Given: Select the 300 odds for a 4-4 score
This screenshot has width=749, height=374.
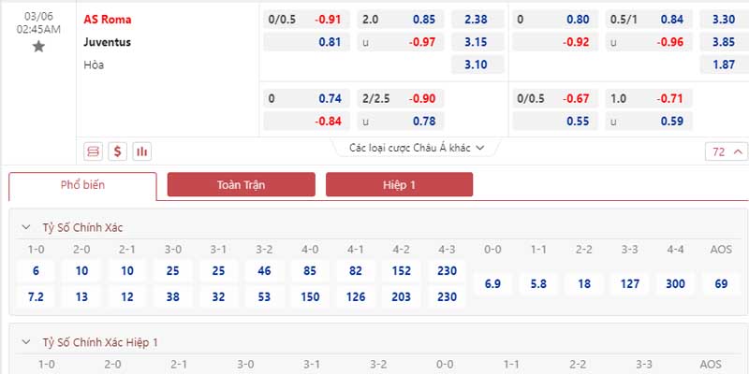Looking at the screenshot, I should pos(676,283).
